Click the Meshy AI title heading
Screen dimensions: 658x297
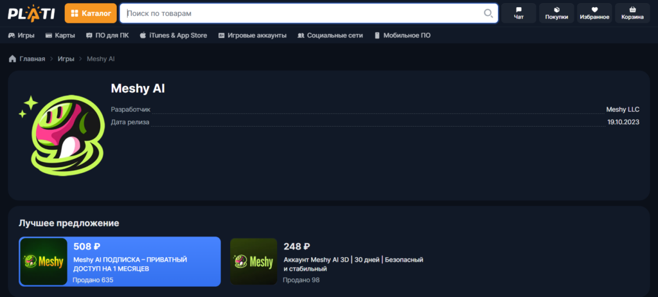[x=138, y=89]
